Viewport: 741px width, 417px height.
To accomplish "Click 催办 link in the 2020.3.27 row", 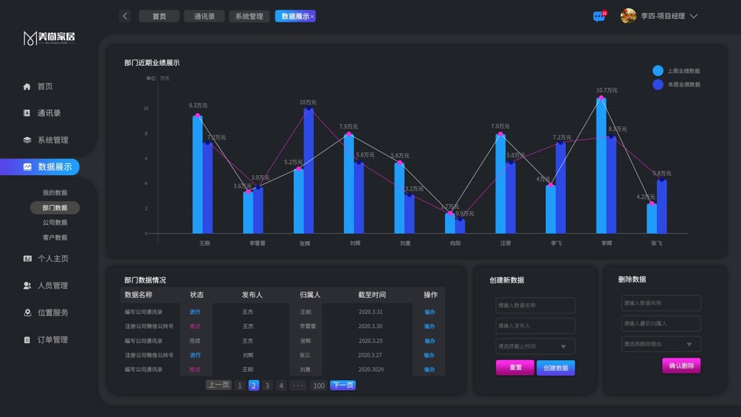I will coord(429,355).
